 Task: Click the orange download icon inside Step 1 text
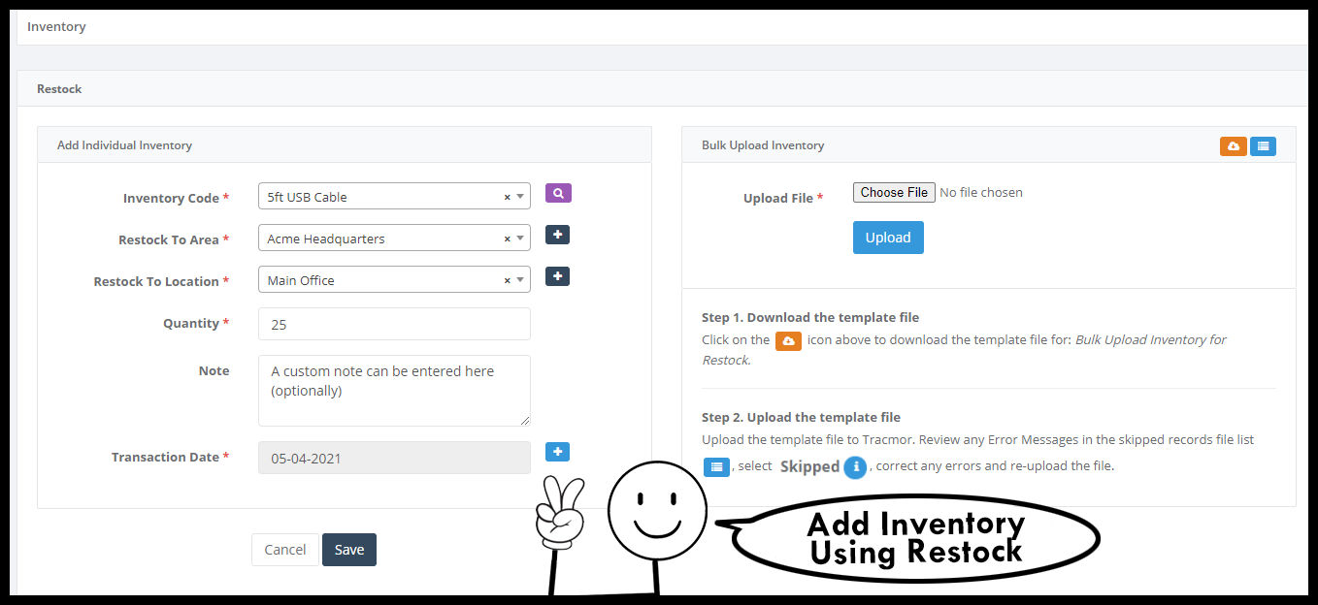tap(788, 341)
